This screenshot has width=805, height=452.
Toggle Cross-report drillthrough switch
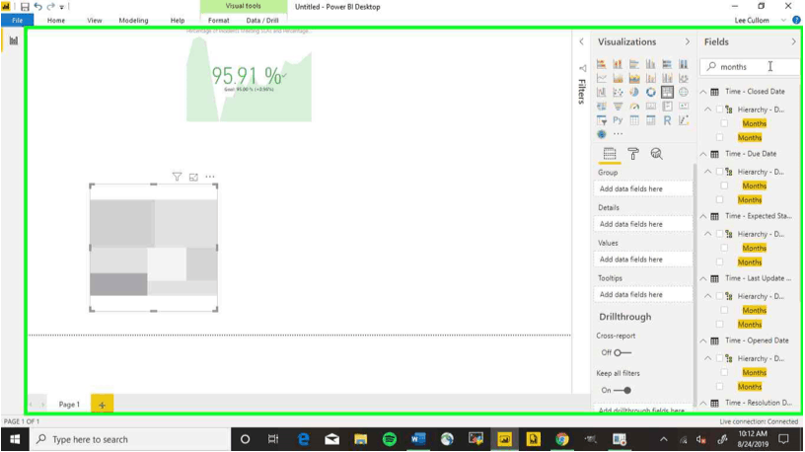point(622,353)
